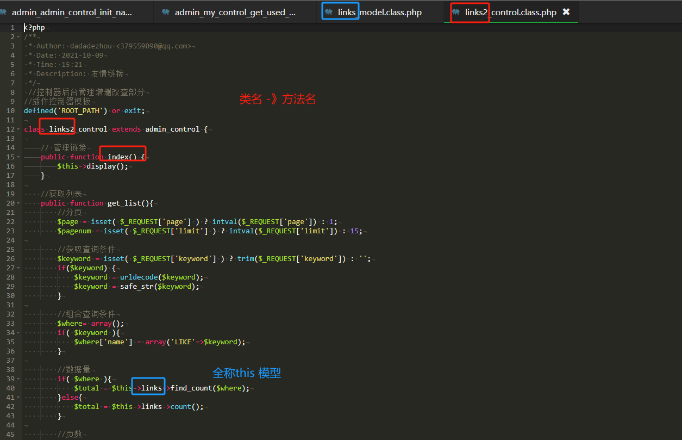Click the comment "//获取列表"
The height and width of the screenshot is (440, 682).
click(61, 194)
